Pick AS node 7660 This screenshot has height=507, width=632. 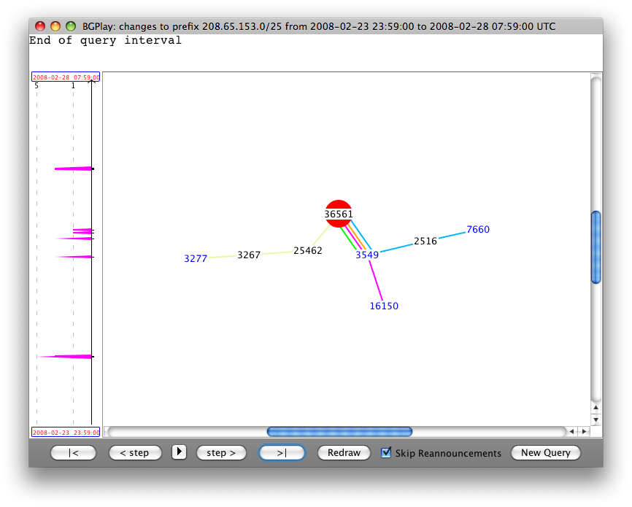tap(478, 230)
